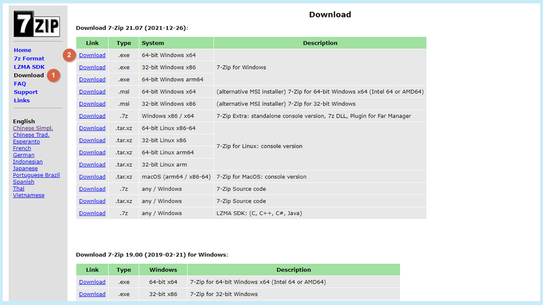Download the macOS console version

(x=92, y=177)
